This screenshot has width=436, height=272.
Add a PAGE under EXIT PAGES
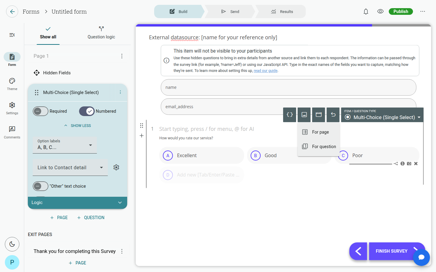pyautogui.click(x=78, y=263)
